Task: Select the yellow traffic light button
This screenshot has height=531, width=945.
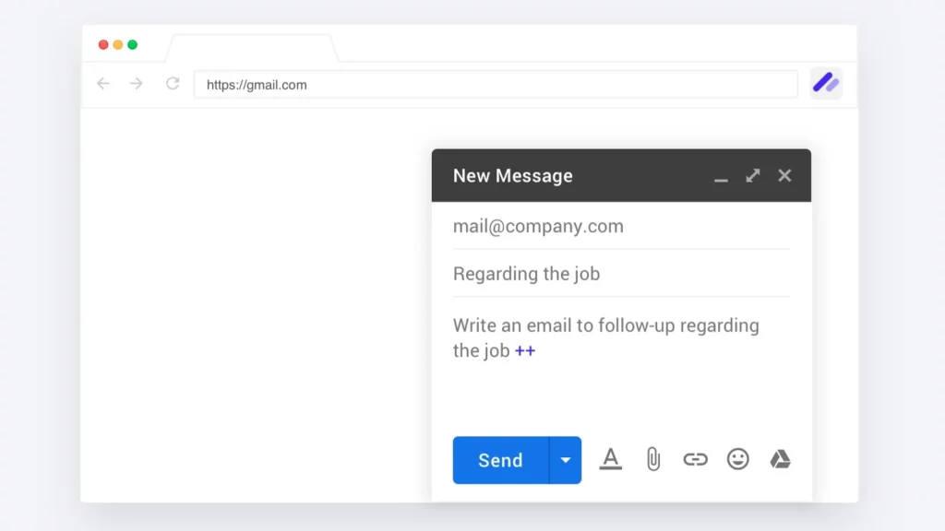Action: pyautogui.click(x=119, y=42)
